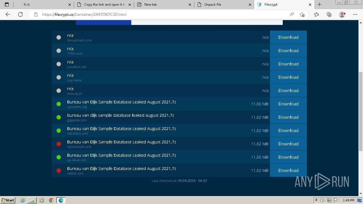Click the gray status dot for youdbox.site
The image size is (363, 204).
pos(59,64)
